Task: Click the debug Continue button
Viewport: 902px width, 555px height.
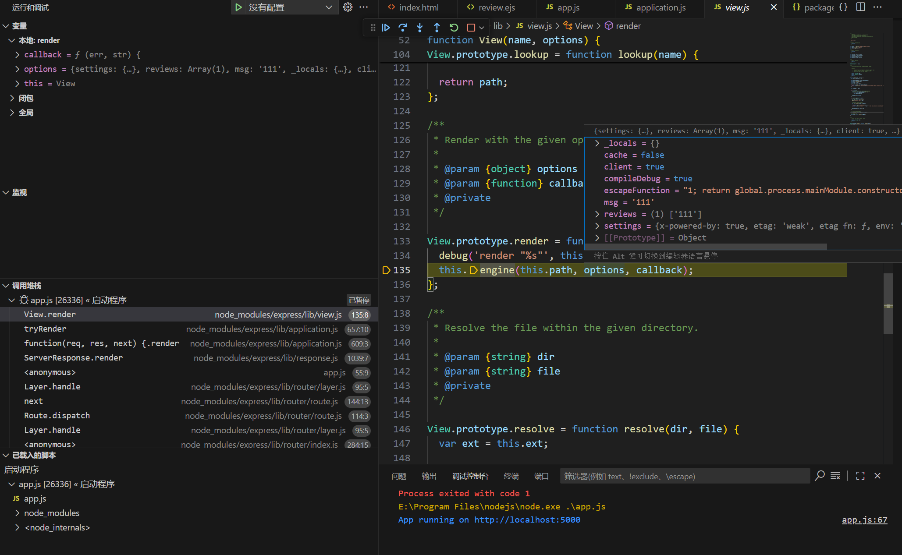Action: (386, 28)
